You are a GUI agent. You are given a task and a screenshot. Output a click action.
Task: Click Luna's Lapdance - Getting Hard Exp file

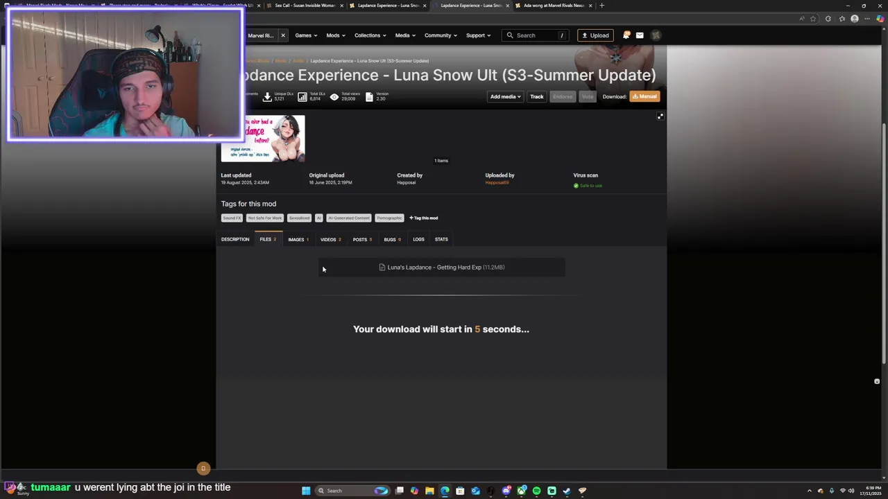(442, 268)
